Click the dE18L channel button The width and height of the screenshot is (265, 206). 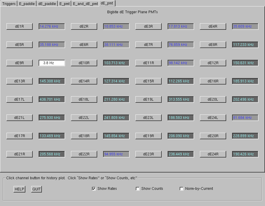(84, 99)
